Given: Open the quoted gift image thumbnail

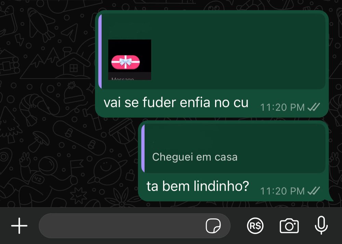Looking at the screenshot, I should (x=130, y=60).
